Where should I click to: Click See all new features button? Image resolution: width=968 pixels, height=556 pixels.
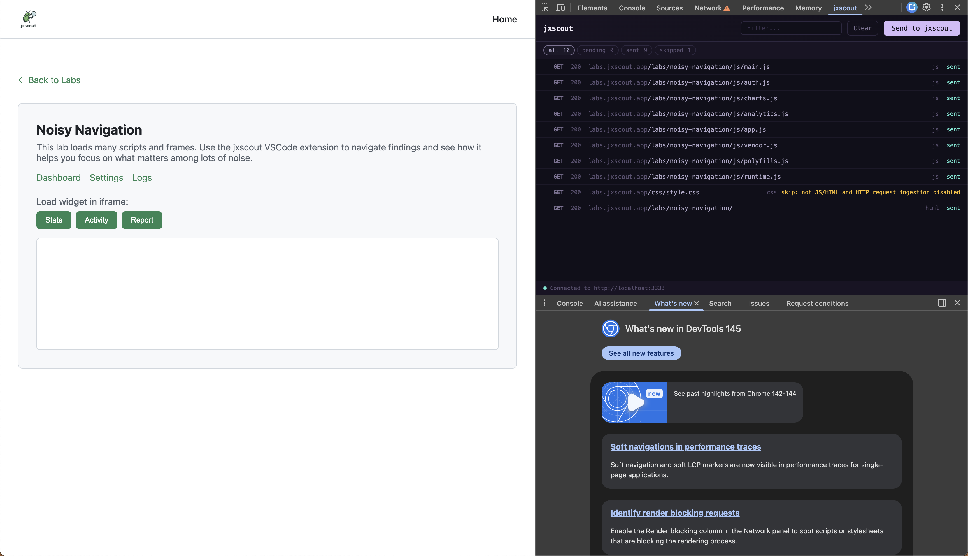click(641, 353)
